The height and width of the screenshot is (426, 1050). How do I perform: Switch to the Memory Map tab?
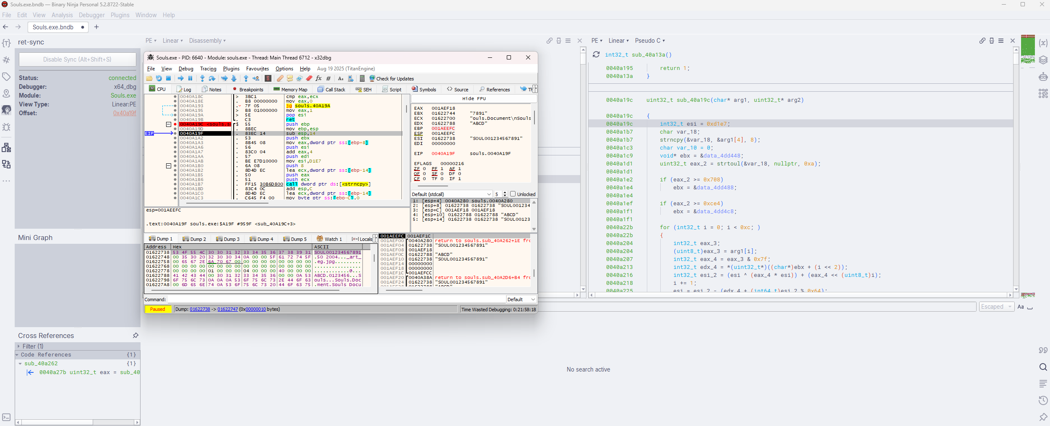(290, 89)
